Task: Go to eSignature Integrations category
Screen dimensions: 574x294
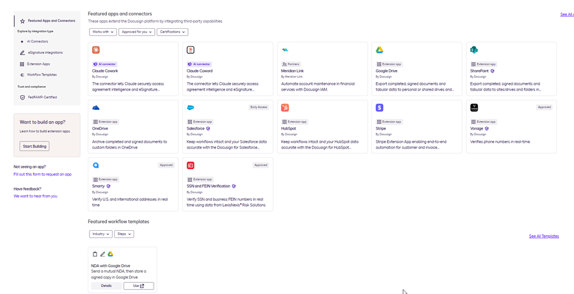Action: click(x=45, y=53)
